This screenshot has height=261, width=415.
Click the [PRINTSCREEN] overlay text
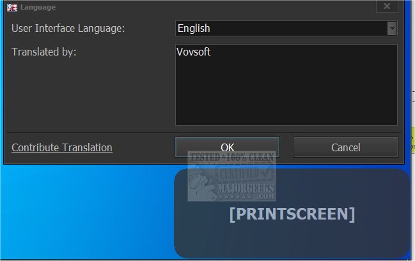[292, 214]
